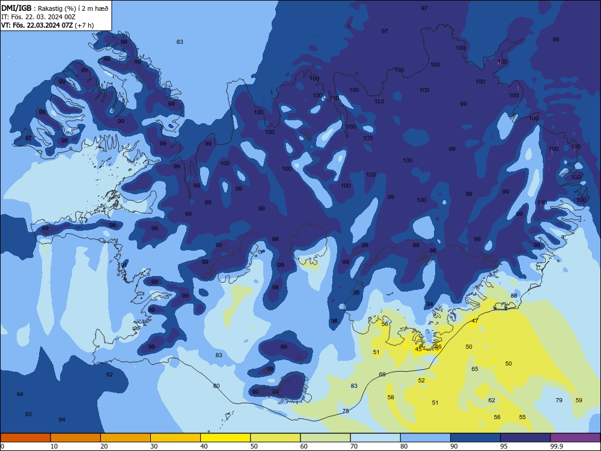
Task: Click the humidity value '45' on the map
Action: (x=418, y=349)
